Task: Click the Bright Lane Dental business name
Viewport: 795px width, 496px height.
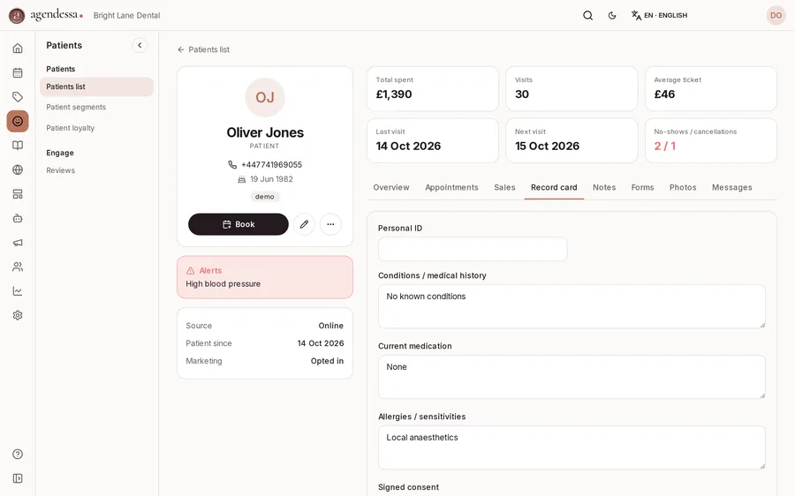Action: pyautogui.click(x=126, y=15)
